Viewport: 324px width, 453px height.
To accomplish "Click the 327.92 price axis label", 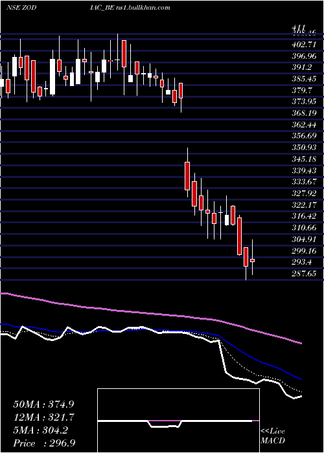I will [305, 193].
